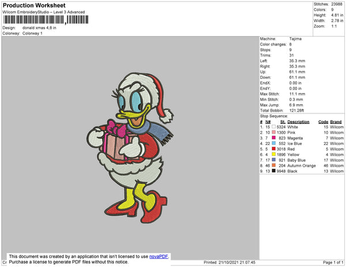Screen dimensions: 346x267
Task: Click the Left value '35.3 mm'
Action: tap(297, 61)
